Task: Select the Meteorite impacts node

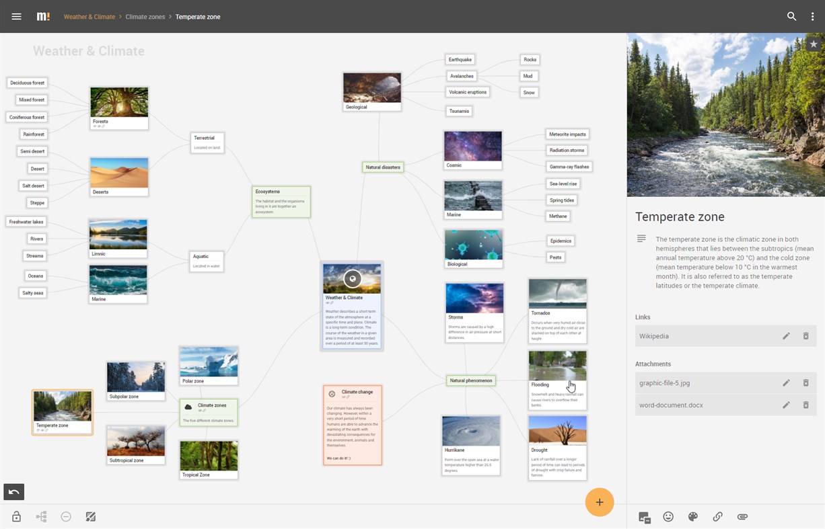Action: pos(567,134)
